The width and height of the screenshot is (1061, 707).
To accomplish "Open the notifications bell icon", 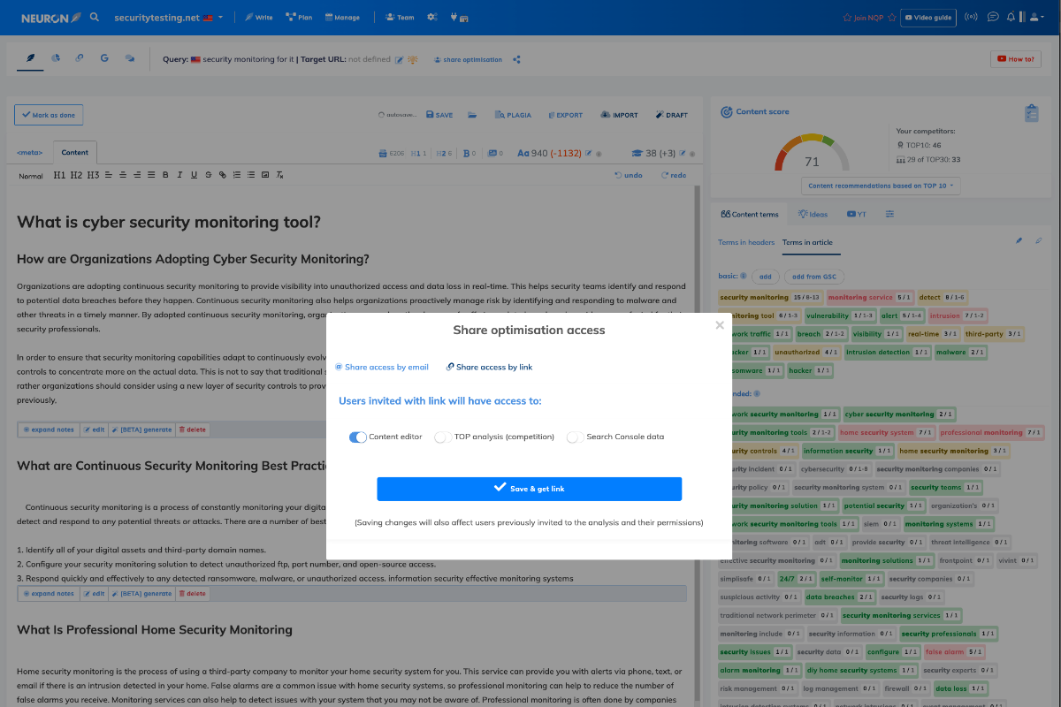I will [1011, 17].
